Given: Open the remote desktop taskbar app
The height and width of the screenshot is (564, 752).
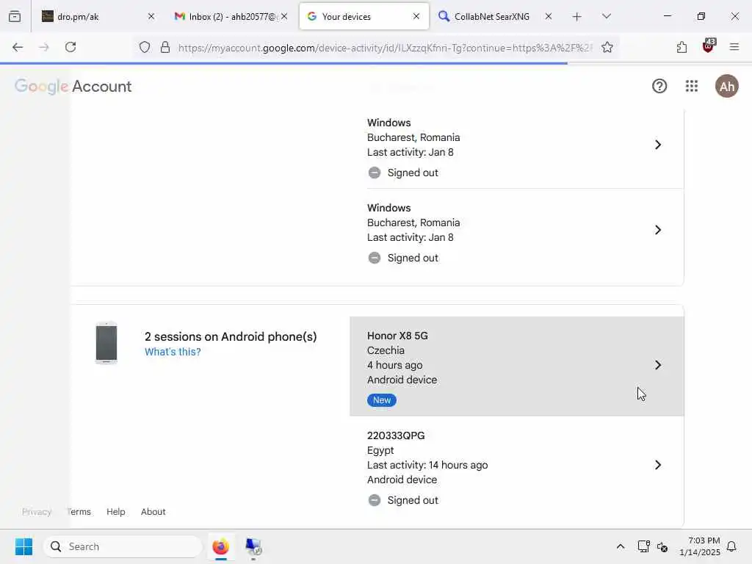Looking at the screenshot, I should (x=253, y=546).
